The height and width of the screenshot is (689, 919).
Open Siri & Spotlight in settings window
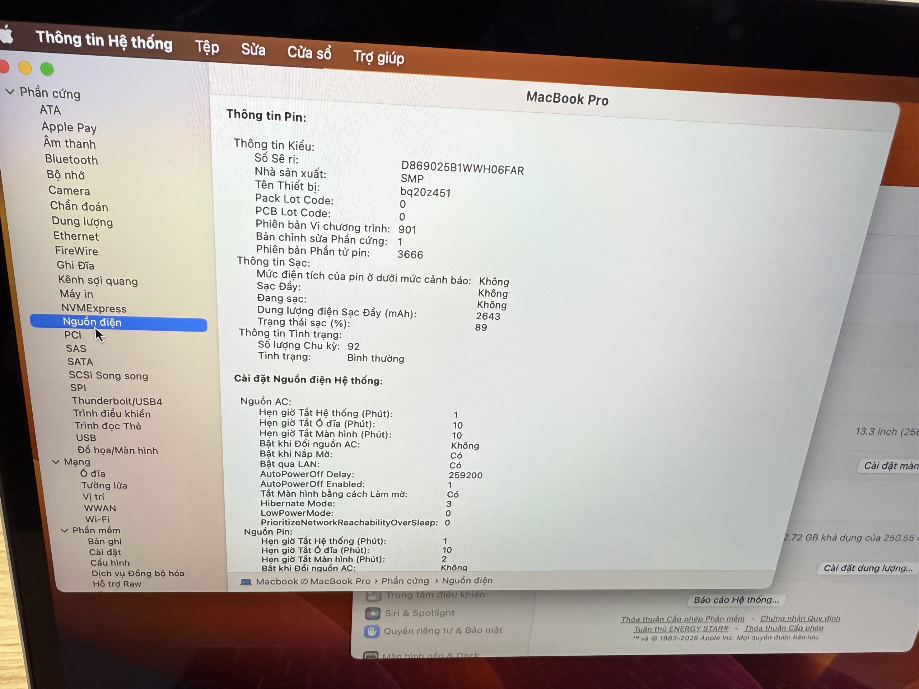tap(419, 613)
